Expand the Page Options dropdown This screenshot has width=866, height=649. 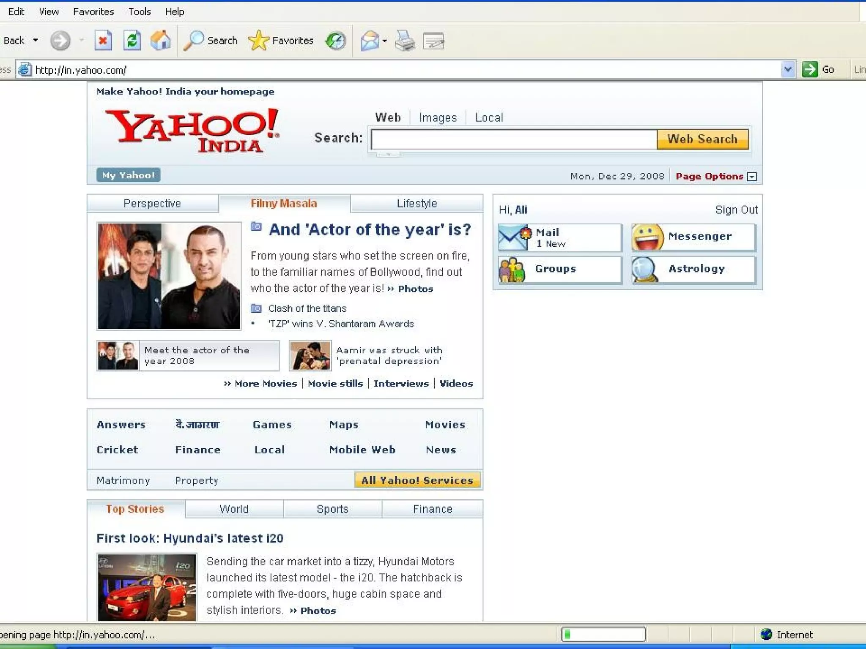752,177
